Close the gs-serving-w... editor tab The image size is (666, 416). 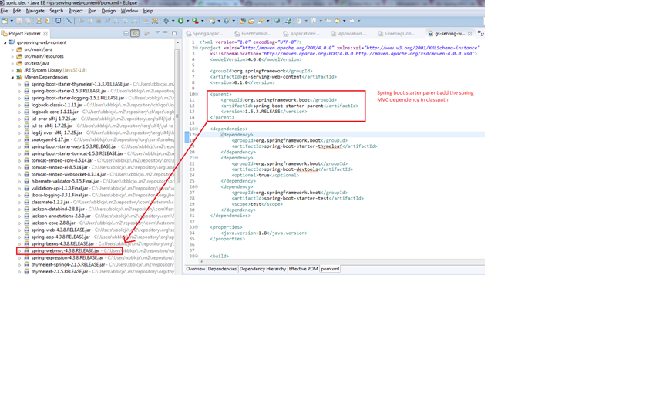[x=470, y=34]
